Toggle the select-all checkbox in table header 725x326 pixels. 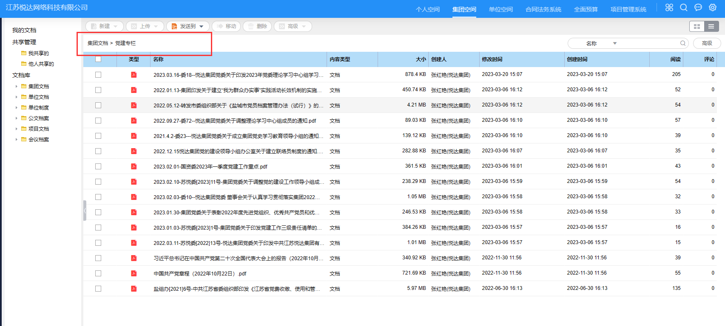point(98,59)
